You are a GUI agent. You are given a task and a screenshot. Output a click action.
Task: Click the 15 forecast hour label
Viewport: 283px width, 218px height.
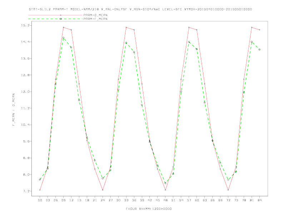coord(79,200)
